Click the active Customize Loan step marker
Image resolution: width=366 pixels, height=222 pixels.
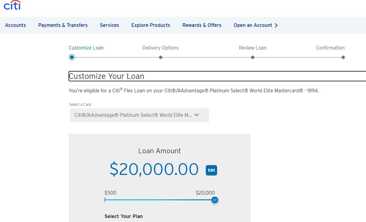click(72, 57)
